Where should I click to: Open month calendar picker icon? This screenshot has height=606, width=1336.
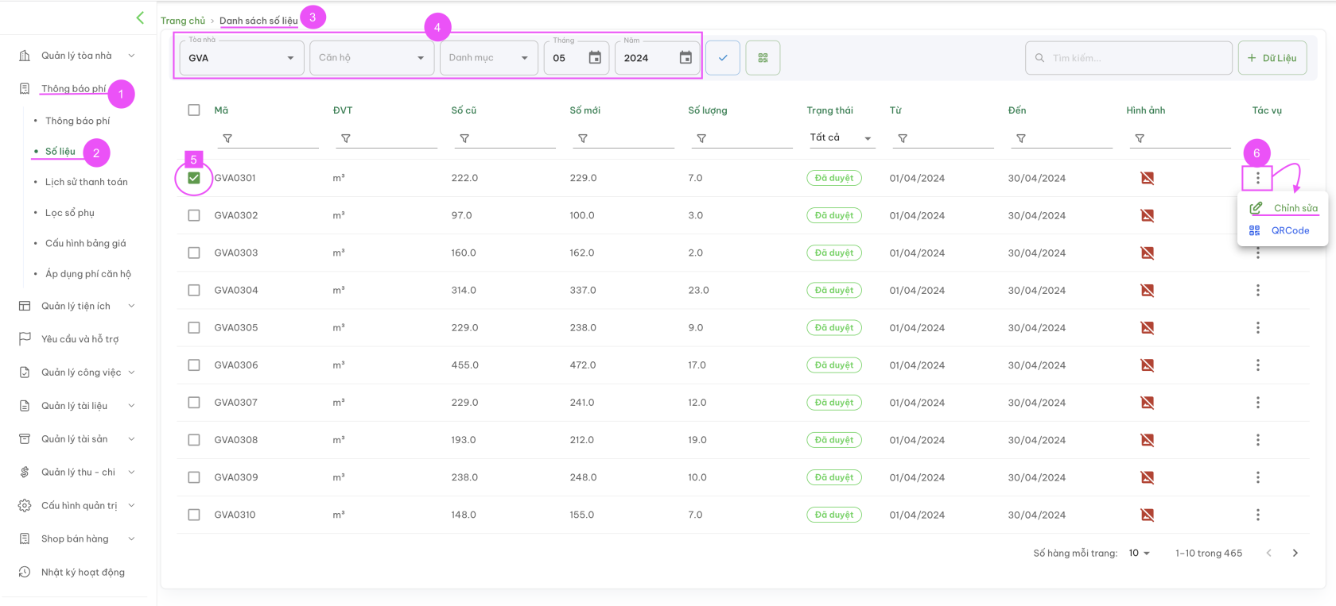click(595, 57)
